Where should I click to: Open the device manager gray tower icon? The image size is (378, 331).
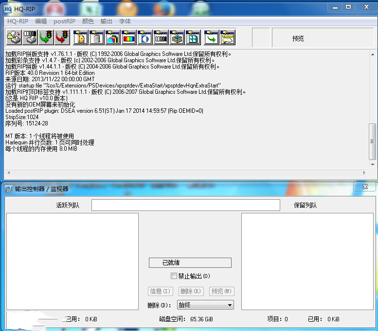[97, 37]
